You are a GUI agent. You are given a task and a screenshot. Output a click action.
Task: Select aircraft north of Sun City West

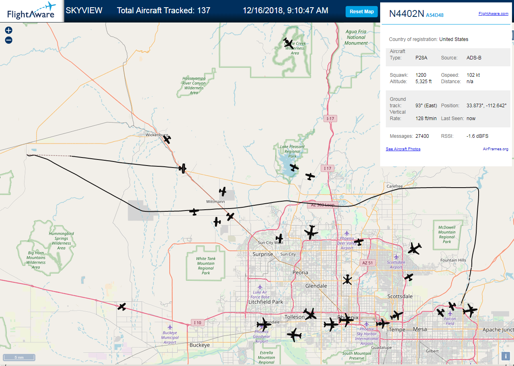[279, 238]
